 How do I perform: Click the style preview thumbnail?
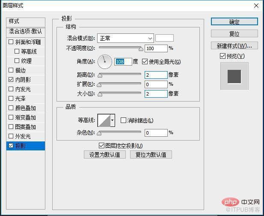coord(234,76)
